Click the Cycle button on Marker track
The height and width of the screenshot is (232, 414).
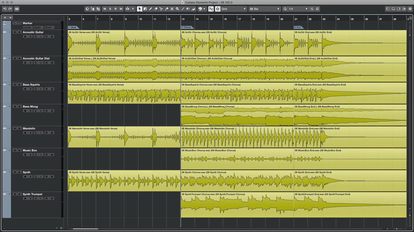click(38, 27)
